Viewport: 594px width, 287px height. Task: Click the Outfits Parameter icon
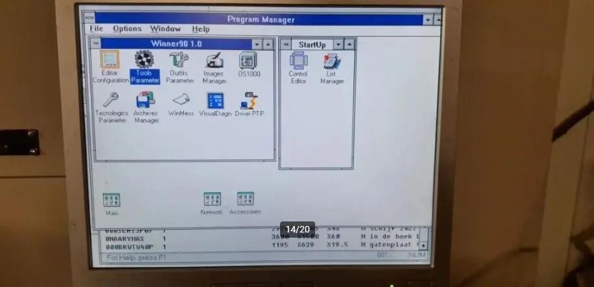[179, 61]
